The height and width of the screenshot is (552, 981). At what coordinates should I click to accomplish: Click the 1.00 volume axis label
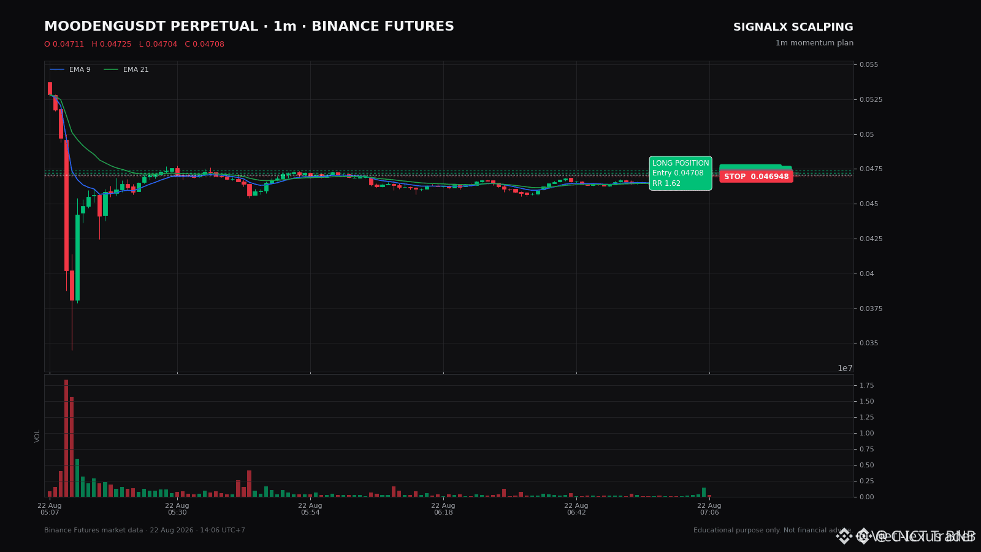(867, 434)
